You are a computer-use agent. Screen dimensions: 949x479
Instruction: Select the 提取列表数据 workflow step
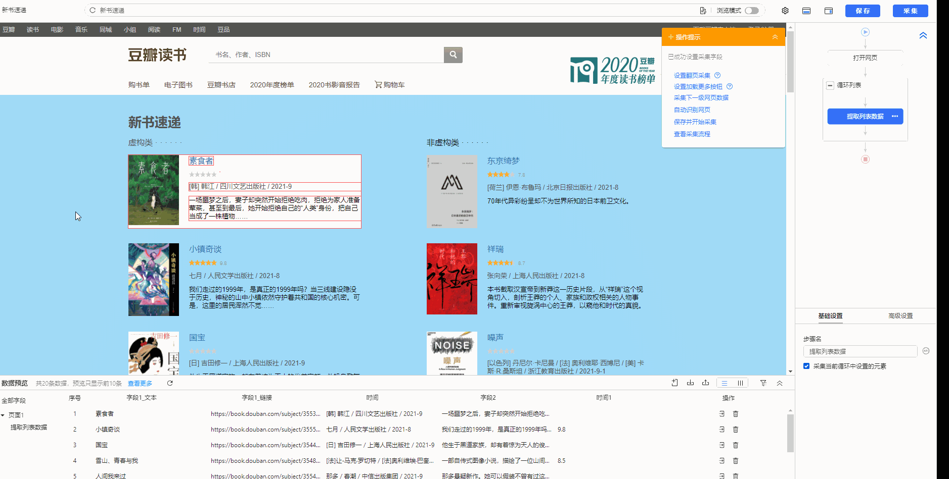pos(865,116)
